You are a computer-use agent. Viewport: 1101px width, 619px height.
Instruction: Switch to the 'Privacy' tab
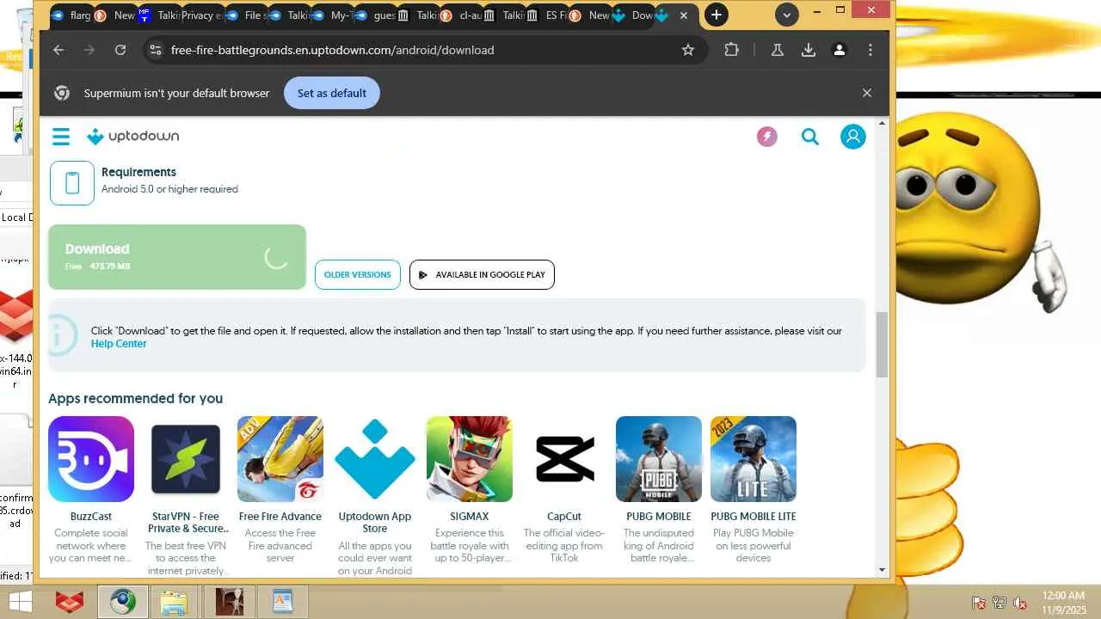[200, 15]
